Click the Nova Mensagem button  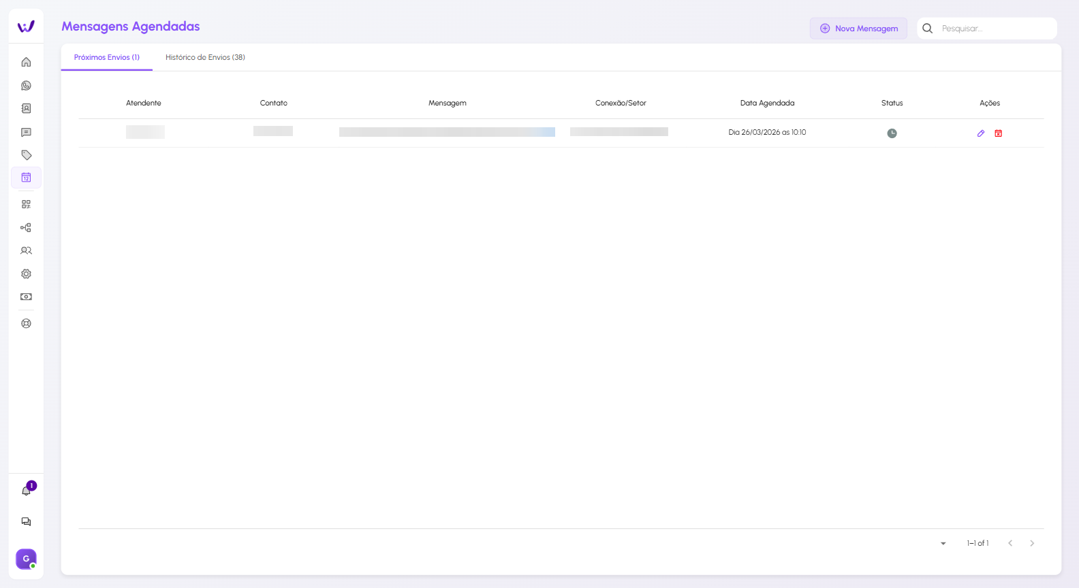[x=858, y=29]
